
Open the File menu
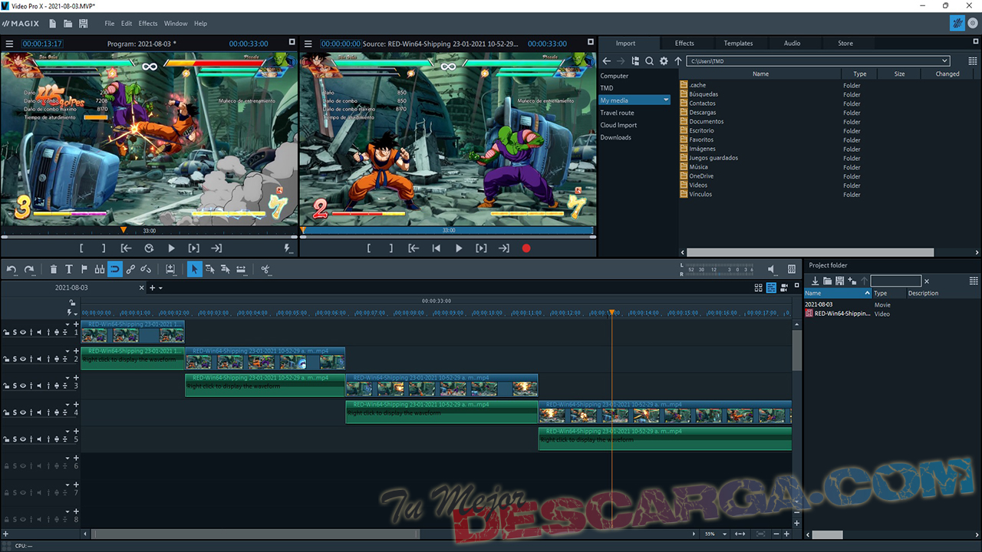coord(110,24)
